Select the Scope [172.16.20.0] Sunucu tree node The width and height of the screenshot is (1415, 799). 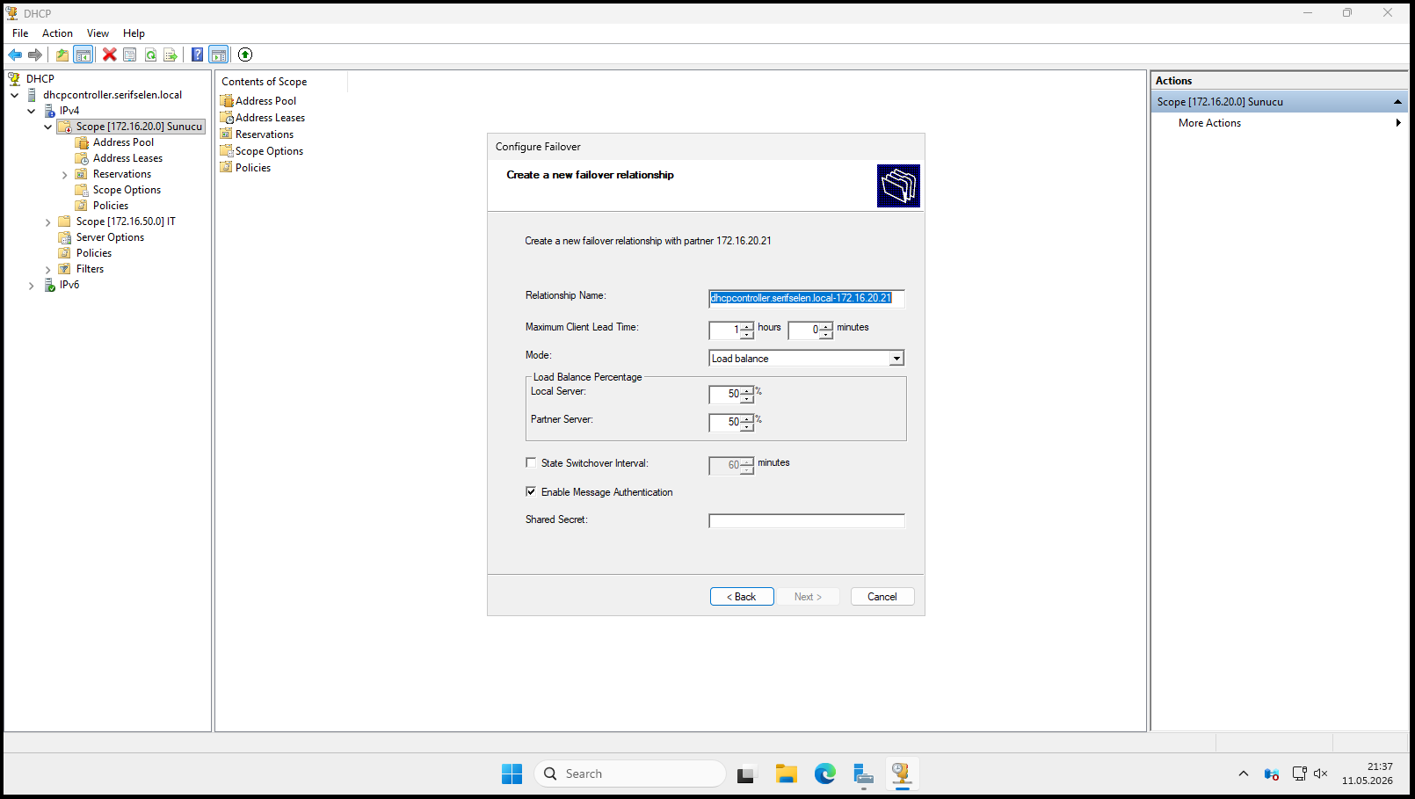[x=139, y=127]
